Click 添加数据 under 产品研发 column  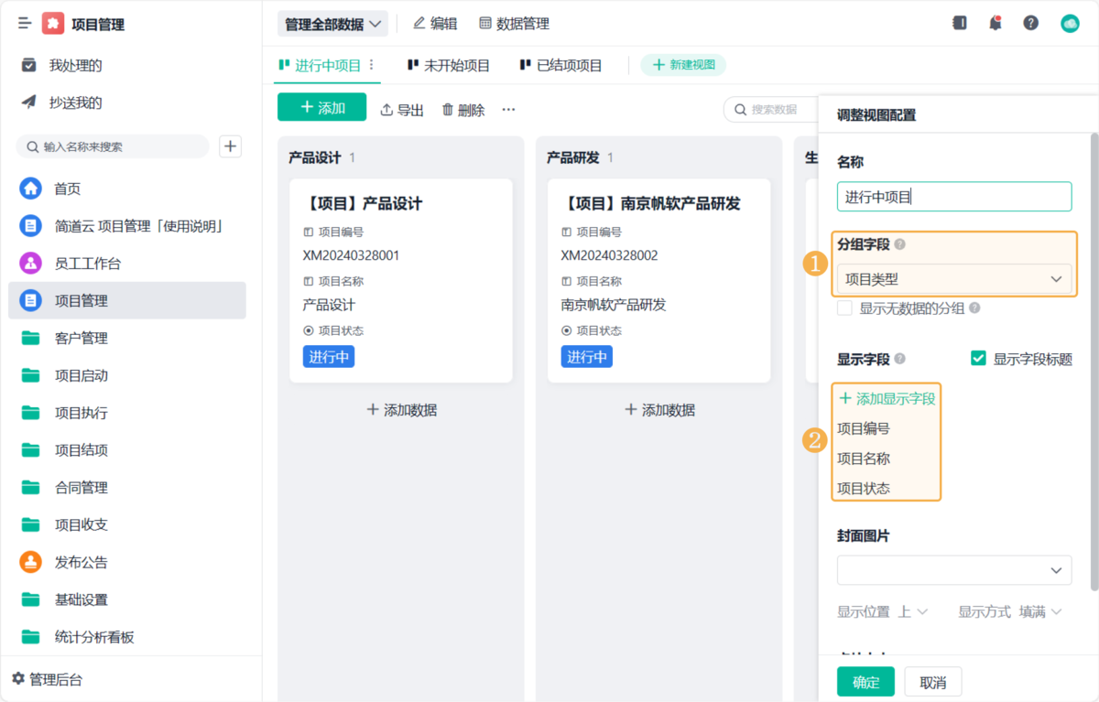coord(659,410)
